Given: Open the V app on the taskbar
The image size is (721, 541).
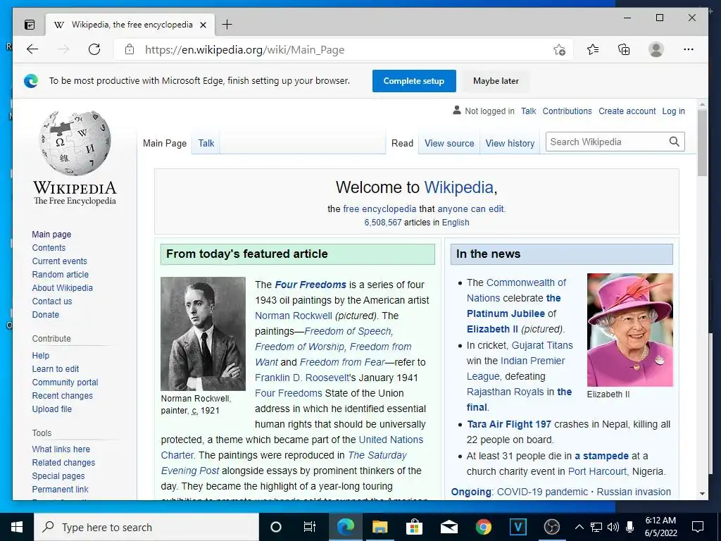Looking at the screenshot, I should [x=518, y=527].
